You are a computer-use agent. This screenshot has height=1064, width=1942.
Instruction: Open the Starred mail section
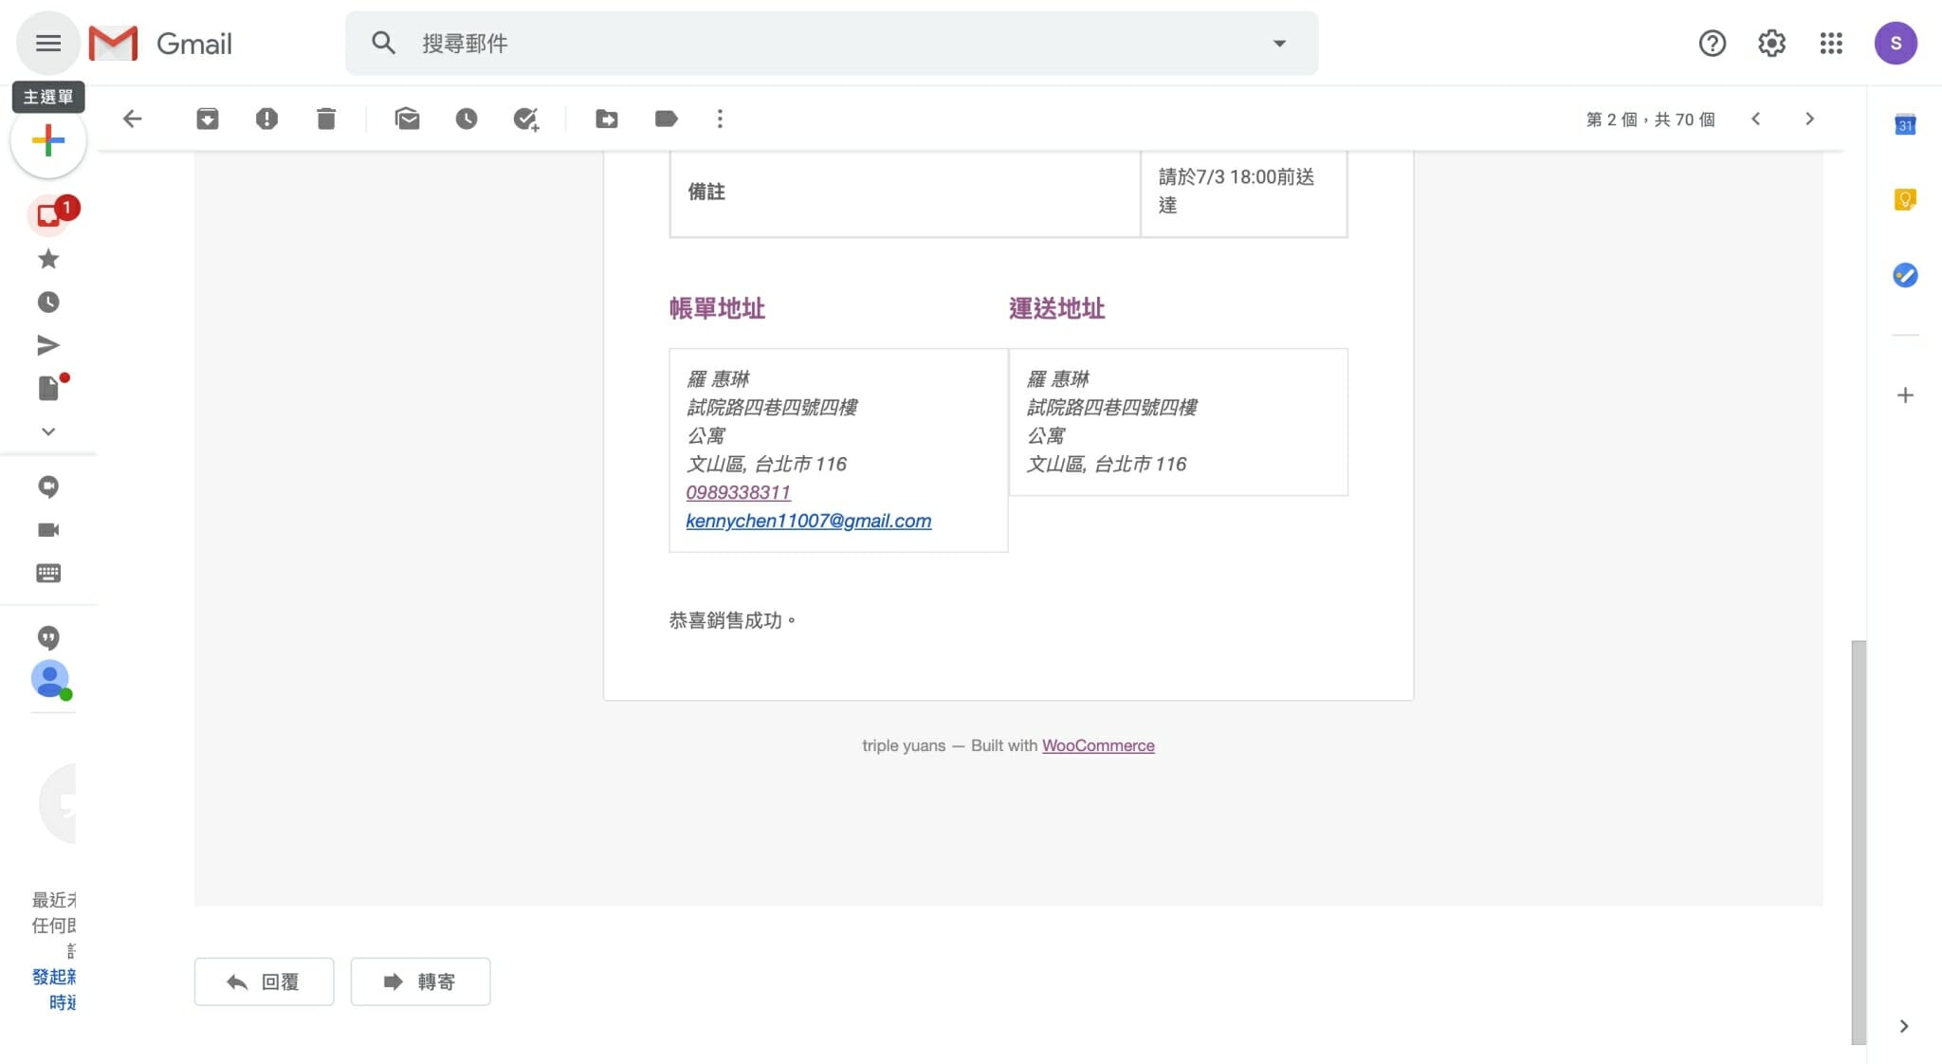coord(48,259)
